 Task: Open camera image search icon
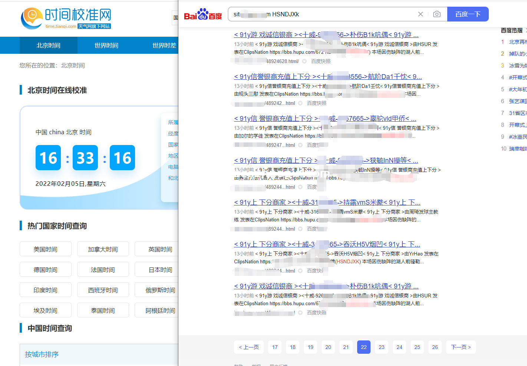[x=437, y=14]
